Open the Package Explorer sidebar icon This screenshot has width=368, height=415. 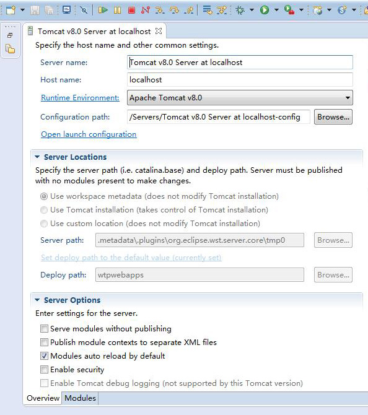10,49
